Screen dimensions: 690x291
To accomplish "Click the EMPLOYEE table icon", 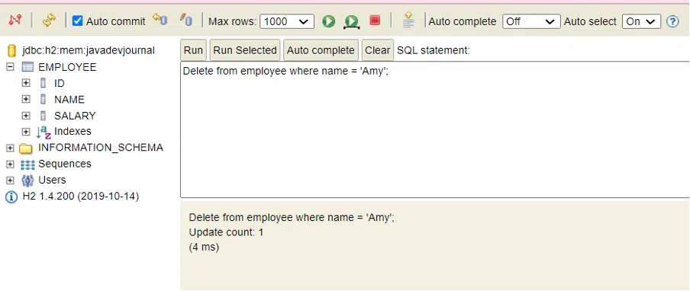I will pos(27,67).
